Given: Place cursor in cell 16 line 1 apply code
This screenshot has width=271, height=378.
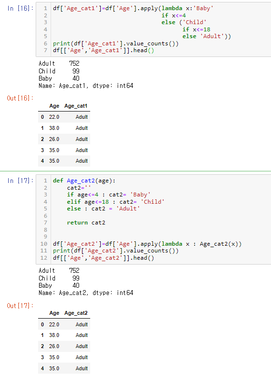Looking at the screenshot, I should pos(133,8).
